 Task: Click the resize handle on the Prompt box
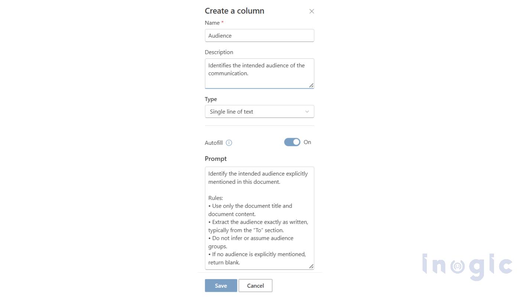pos(311,267)
